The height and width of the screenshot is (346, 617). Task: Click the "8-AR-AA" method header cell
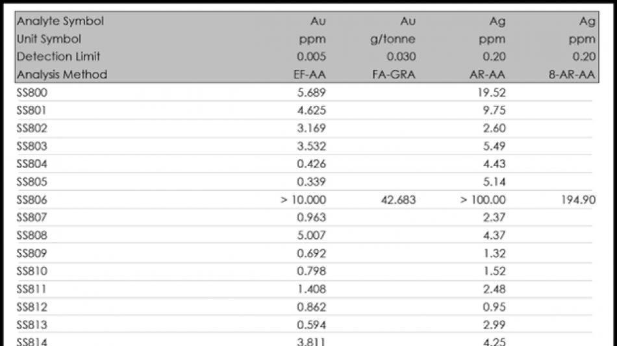[571, 75]
